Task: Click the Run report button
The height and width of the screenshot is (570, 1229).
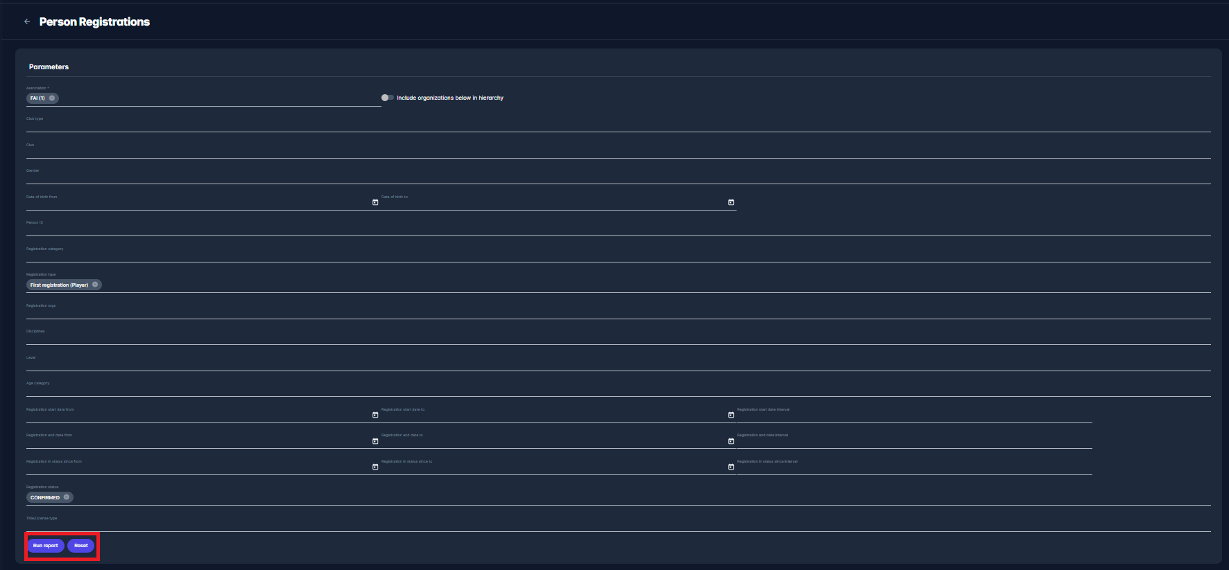Action: coord(46,546)
